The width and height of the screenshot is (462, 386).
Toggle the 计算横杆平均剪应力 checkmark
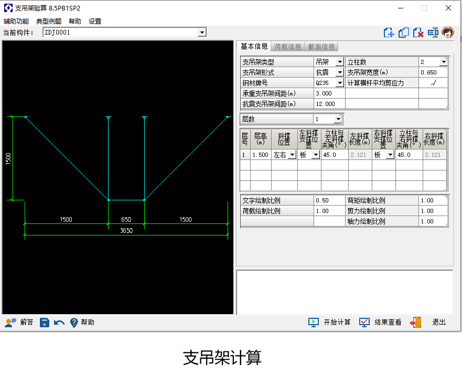433,83
